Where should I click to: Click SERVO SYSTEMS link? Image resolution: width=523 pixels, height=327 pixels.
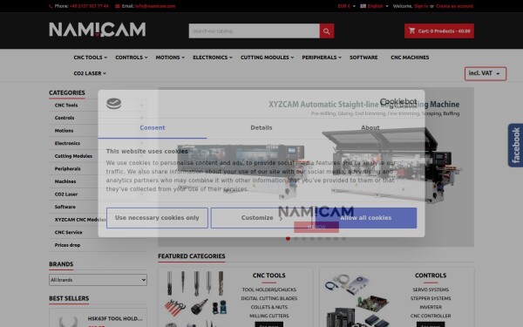point(431,290)
